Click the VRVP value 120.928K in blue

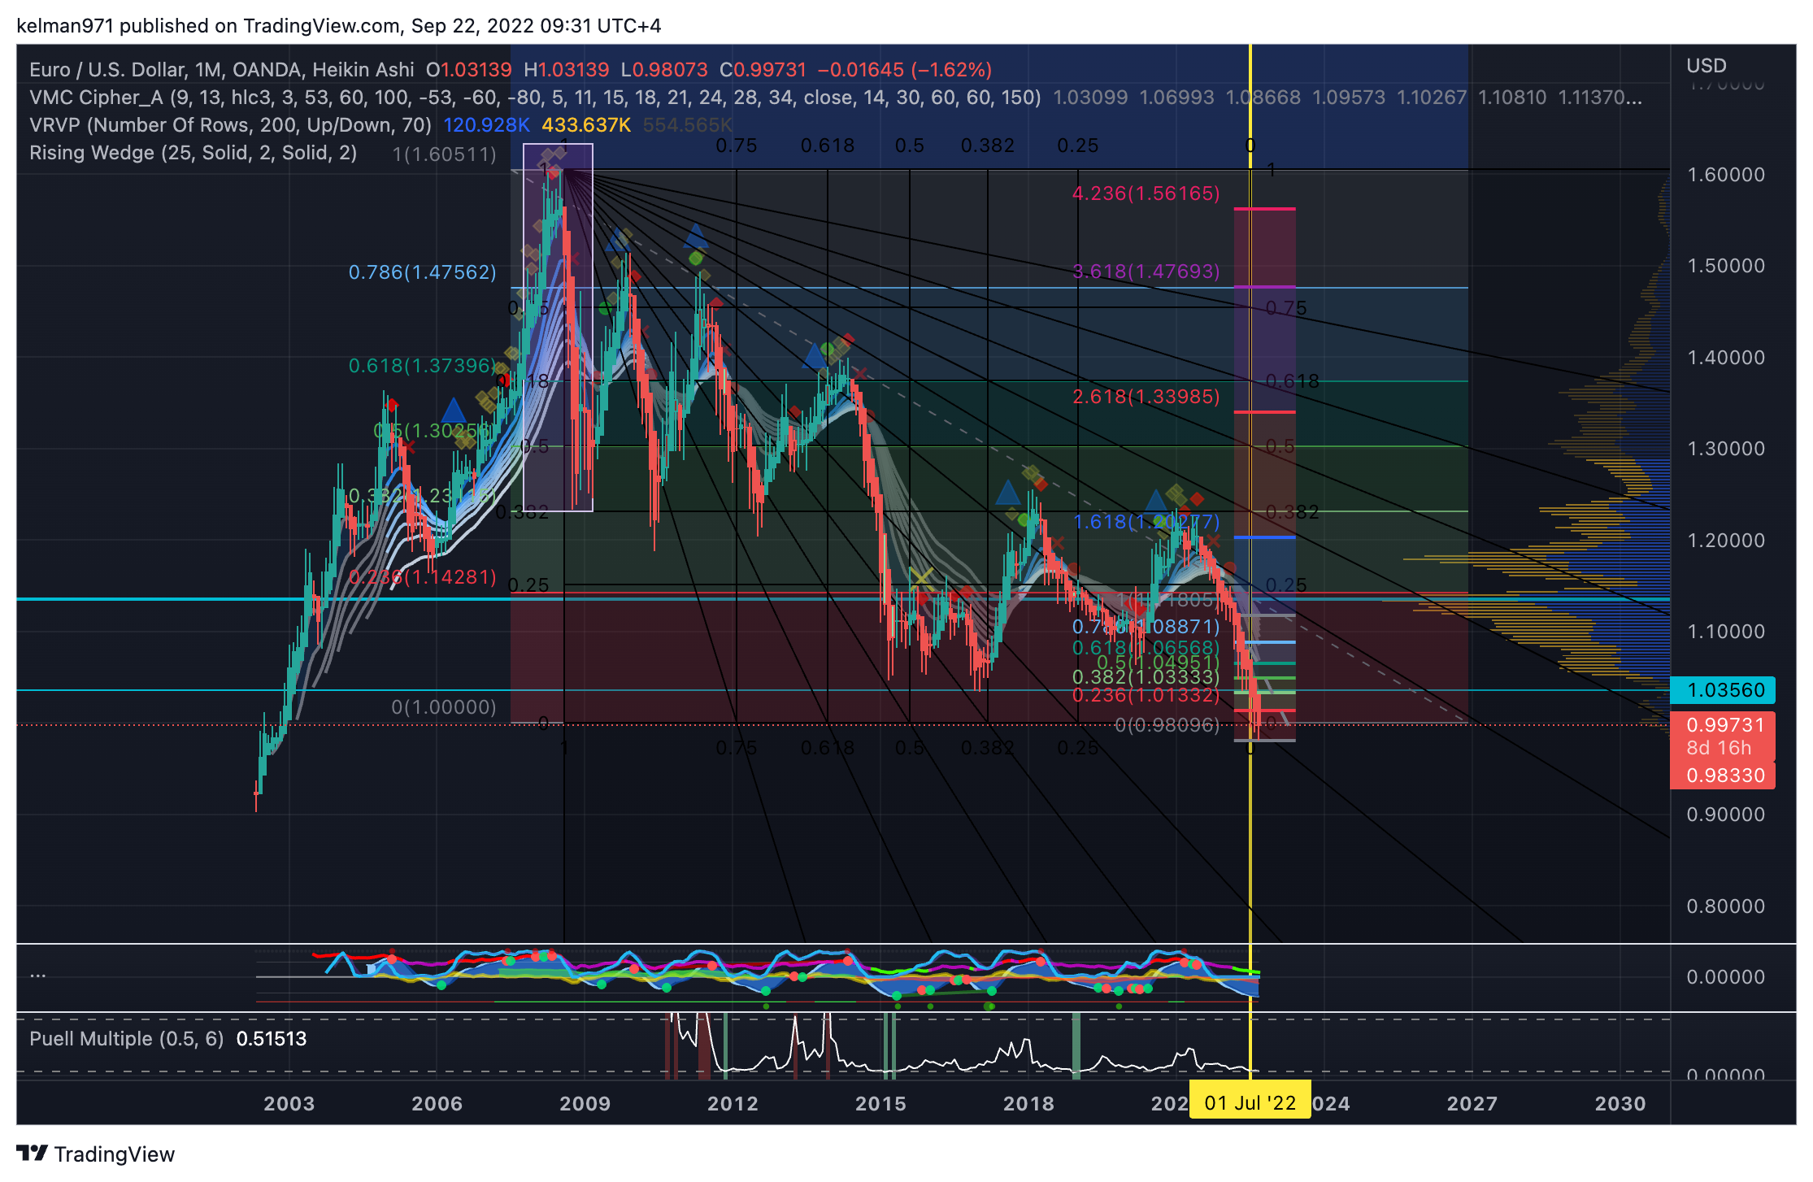pyautogui.click(x=486, y=125)
